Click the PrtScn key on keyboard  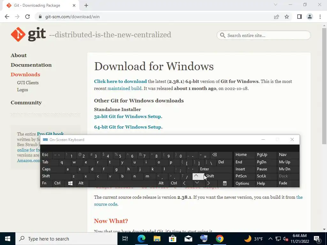click(x=244, y=176)
